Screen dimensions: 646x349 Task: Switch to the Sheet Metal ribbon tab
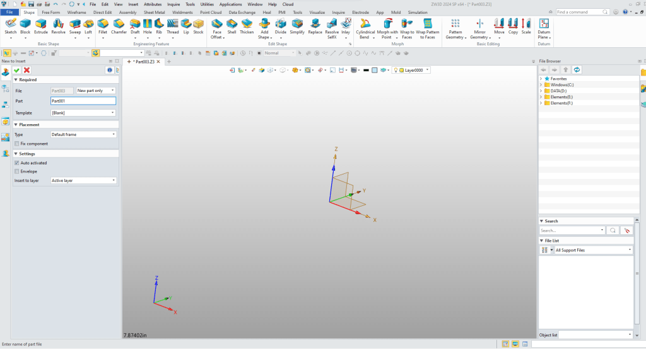(x=154, y=12)
